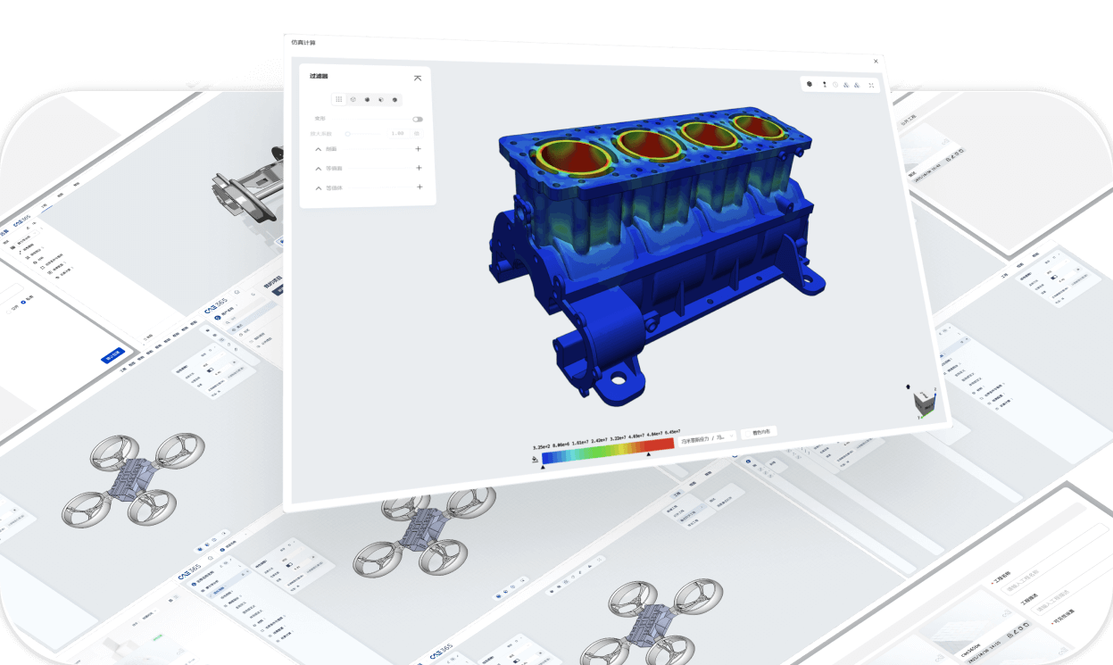1113x665 pixels.
Task: Close the simulation calculation window
Action: tap(876, 61)
